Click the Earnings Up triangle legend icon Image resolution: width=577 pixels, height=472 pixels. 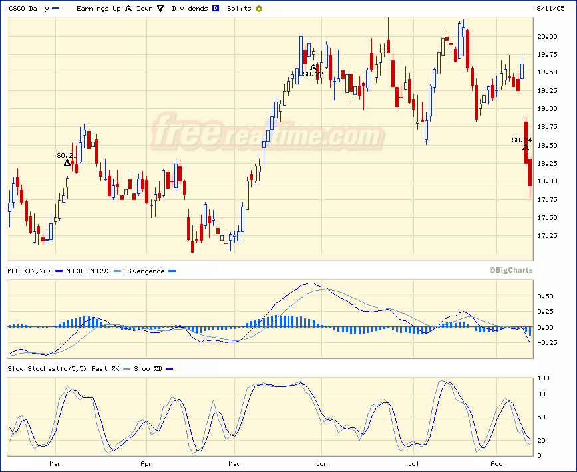pyautogui.click(x=128, y=8)
